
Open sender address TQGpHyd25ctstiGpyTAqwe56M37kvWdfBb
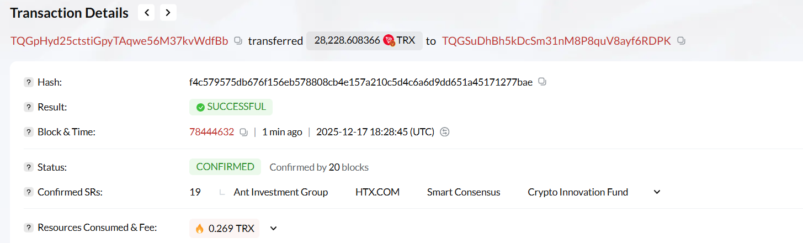point(119,41)
